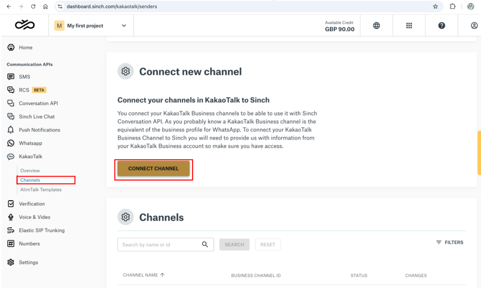
Task: Open Verification section
Action: coord(26,204)
